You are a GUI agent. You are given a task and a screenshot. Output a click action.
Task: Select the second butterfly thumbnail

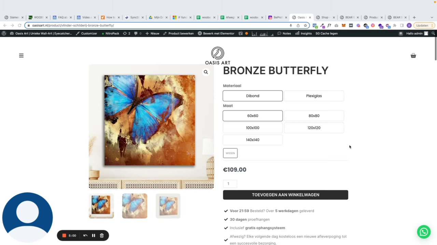135,206
